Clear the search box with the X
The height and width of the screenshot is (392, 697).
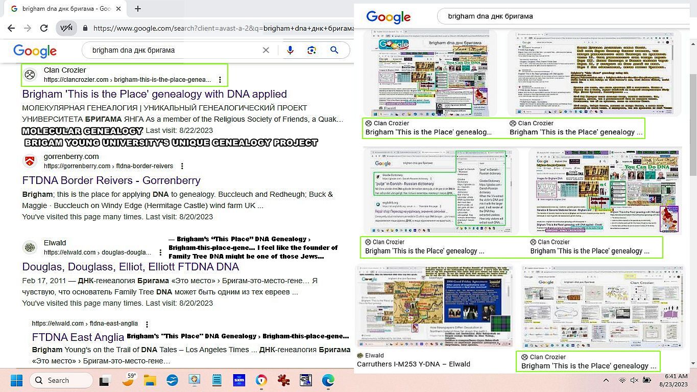pyautogui.click(x=266, y=50)
